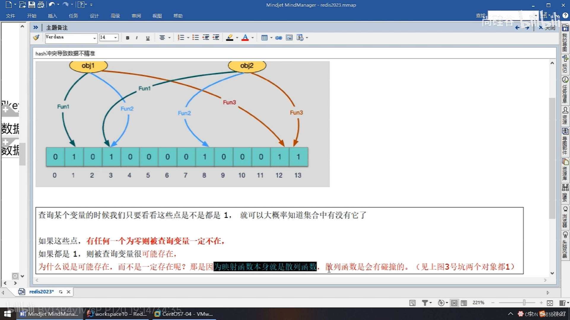The height and width of the screenshot is (320, 570).
Task: Open the 插入 ribbon tab
Action: (x=52, y=16)
